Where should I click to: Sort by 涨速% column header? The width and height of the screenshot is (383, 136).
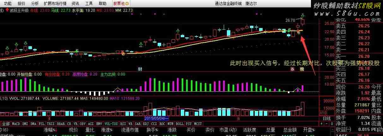tap(107, 129)
